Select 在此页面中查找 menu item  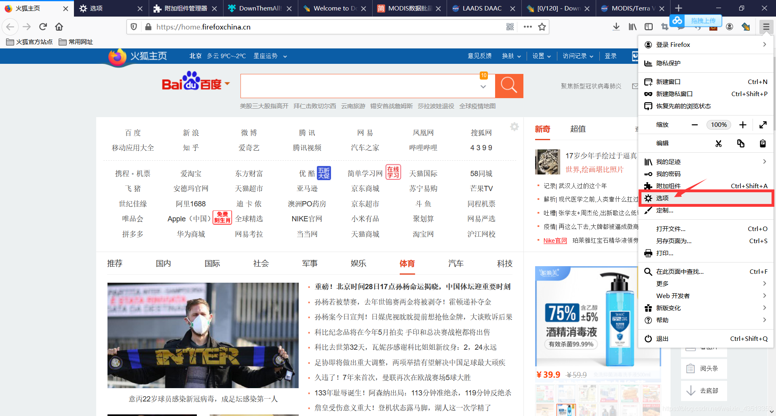(705, 272)
